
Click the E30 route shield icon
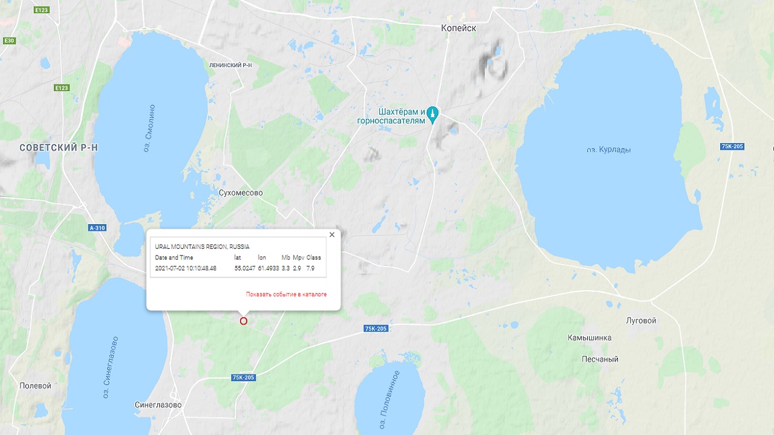click(x=9, y=40)
